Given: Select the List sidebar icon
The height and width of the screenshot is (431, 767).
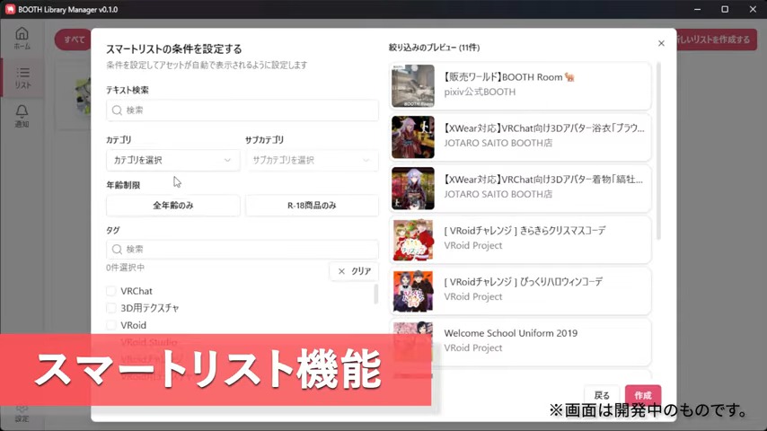Looking at the screenshot, I should coord(22,77).
